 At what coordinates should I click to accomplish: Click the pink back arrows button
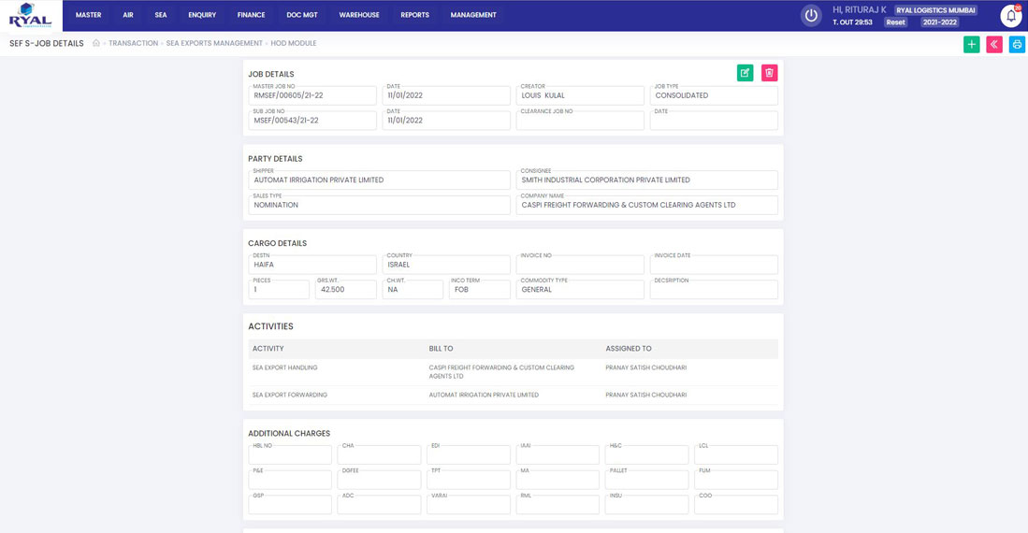[994, 45]
